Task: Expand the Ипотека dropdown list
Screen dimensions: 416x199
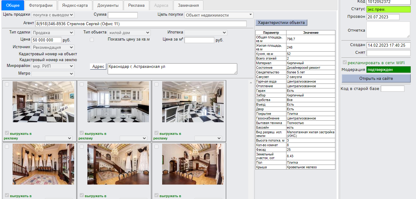Action: coord(206,33)
